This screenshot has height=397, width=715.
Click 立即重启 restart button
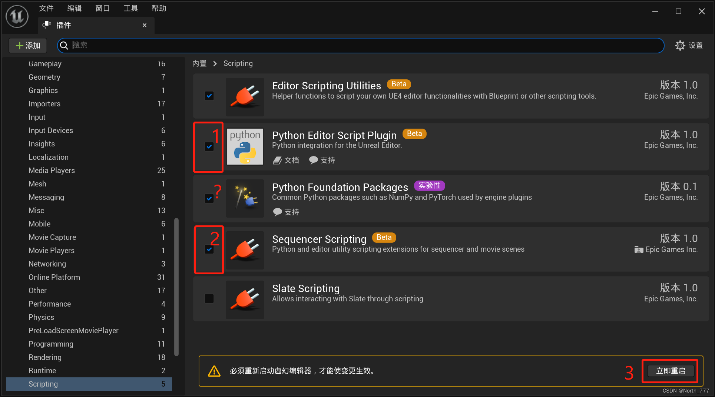(x=671, y=371)
